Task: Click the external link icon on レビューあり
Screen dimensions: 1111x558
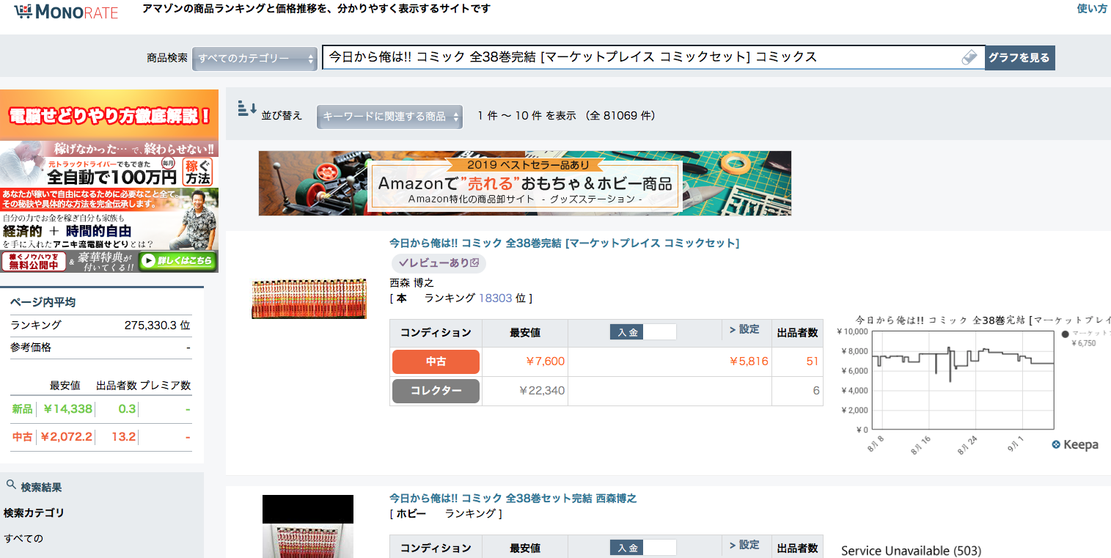Action: click(474, 263)
